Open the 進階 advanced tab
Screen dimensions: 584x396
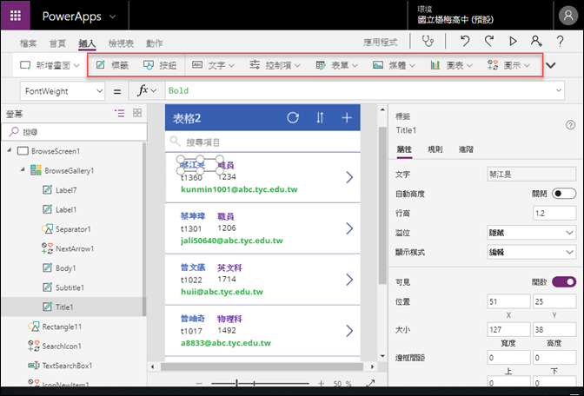tap(466, 149)
